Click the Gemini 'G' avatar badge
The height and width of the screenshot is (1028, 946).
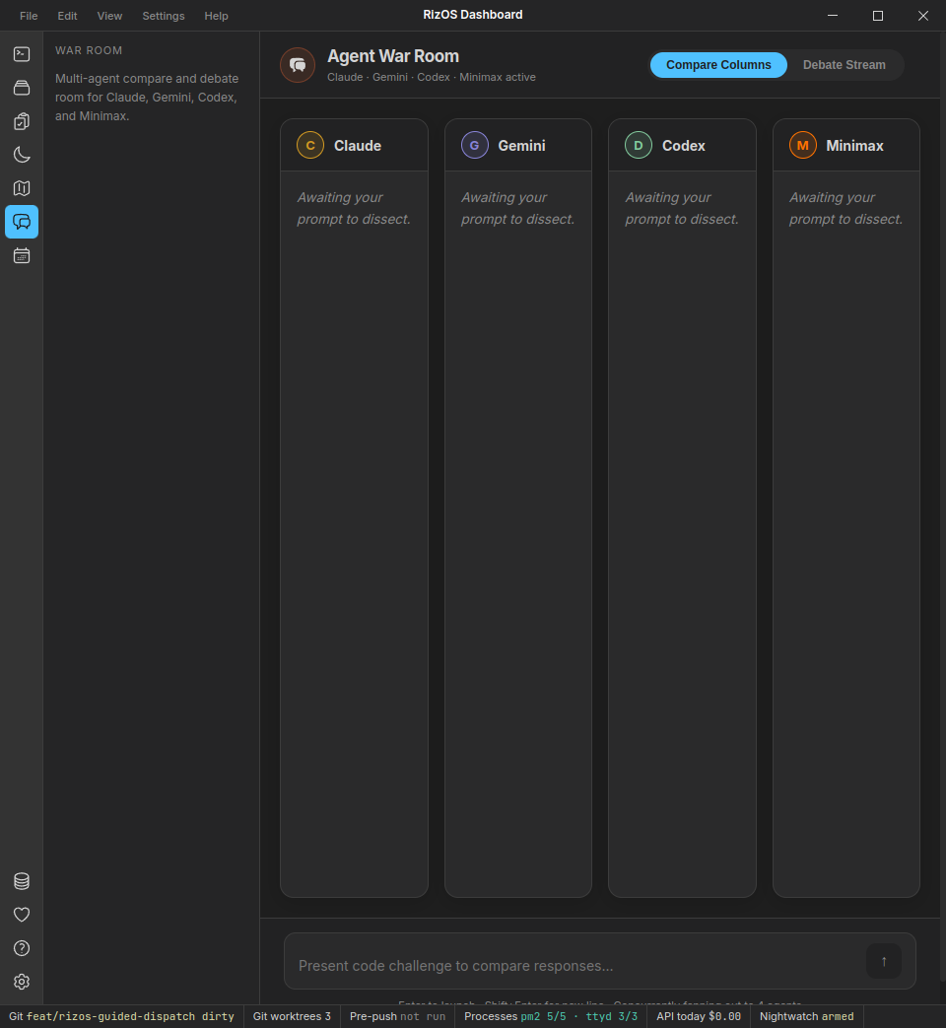pyautogui.click(x=475, y=145)
